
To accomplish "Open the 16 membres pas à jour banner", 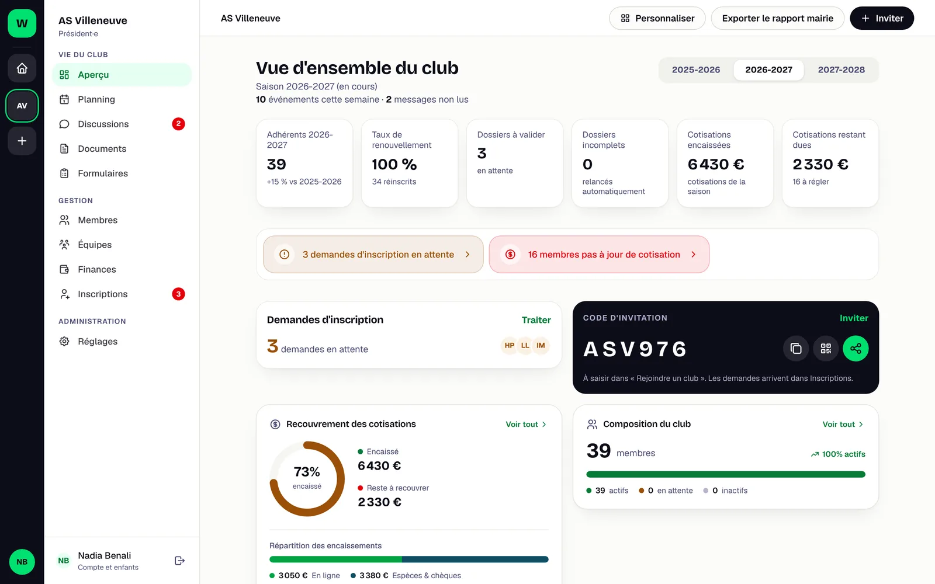I will 599,255.
